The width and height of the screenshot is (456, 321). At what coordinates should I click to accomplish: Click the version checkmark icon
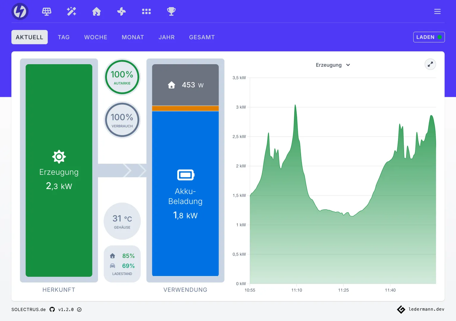79,309
